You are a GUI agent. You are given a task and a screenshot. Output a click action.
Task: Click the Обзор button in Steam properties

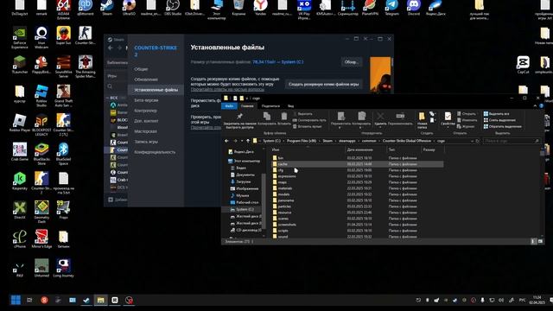pyautogui.click(x=352, y=62)
